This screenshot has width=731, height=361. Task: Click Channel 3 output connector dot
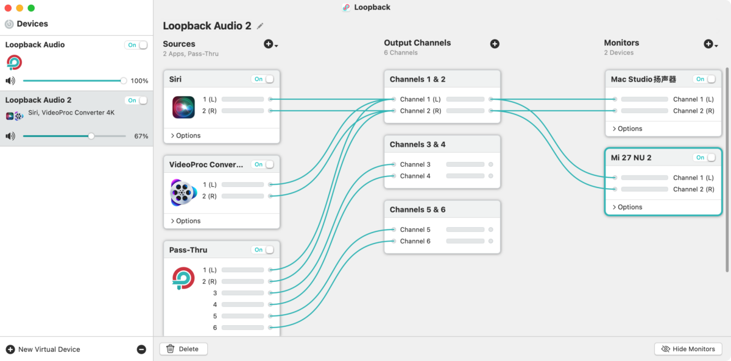point(491,164)
